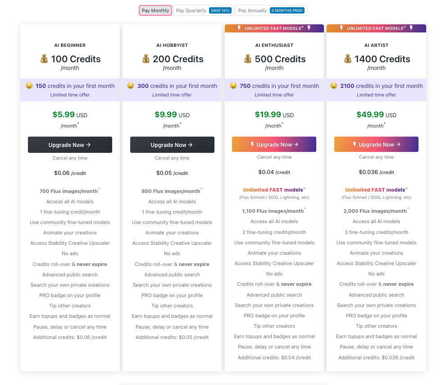Click the 3 MONTHS FREE! badge
This screenshot has height=385, width=446.
pos(287,10)
